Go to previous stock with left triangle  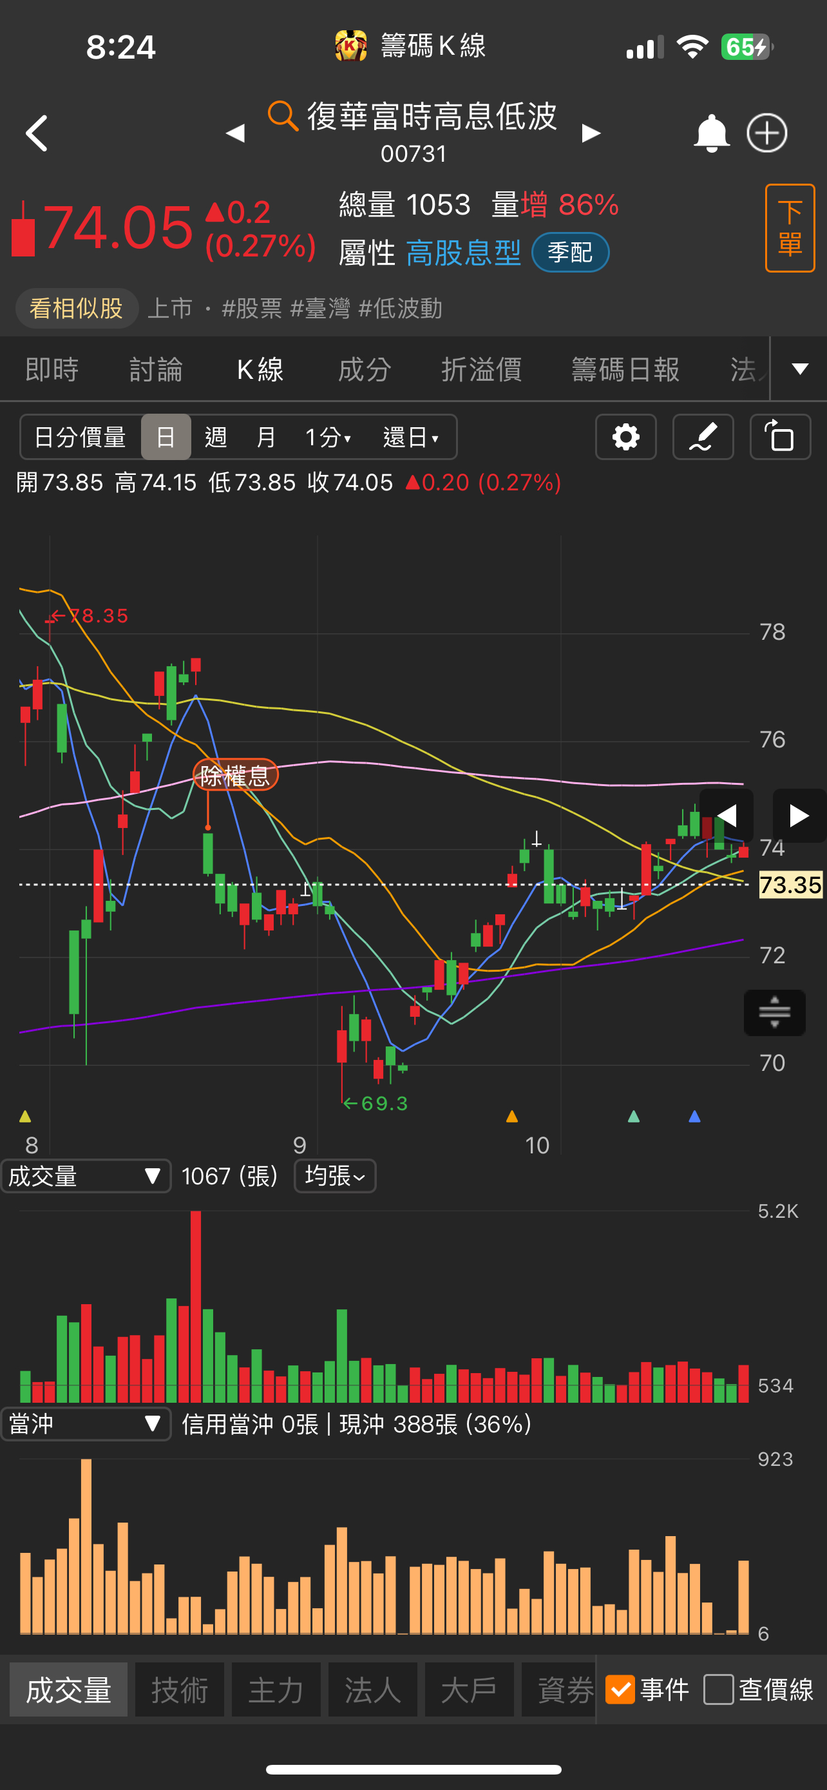tap(235, 133)
